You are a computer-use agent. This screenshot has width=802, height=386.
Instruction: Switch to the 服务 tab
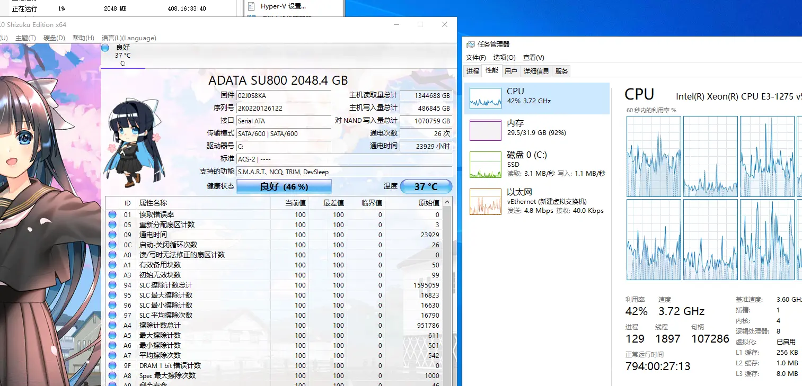click(562, 71)
